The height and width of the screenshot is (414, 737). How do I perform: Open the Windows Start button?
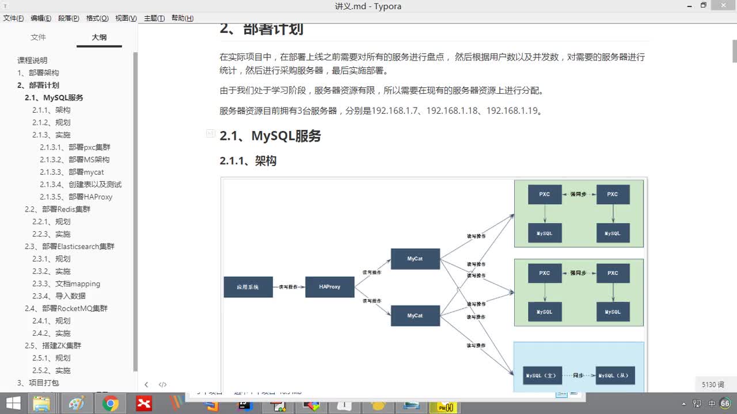pyautogui.click(x=13, y=404)
